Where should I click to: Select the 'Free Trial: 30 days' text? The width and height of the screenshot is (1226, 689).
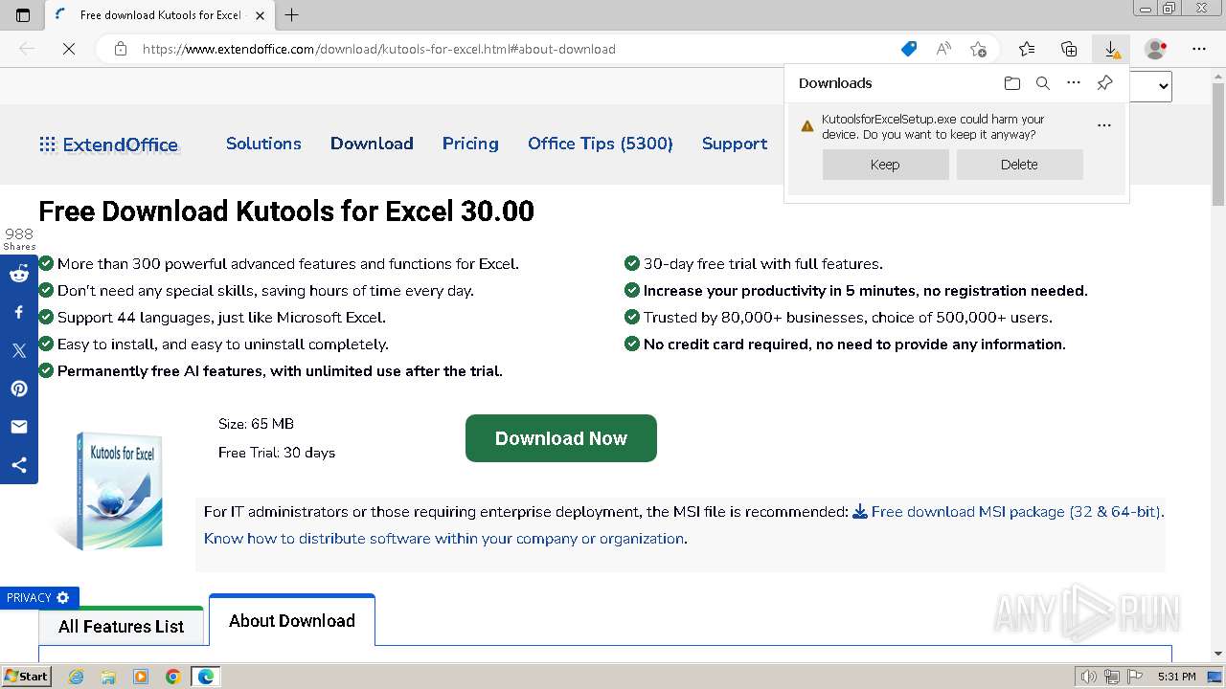pos(277,453)
